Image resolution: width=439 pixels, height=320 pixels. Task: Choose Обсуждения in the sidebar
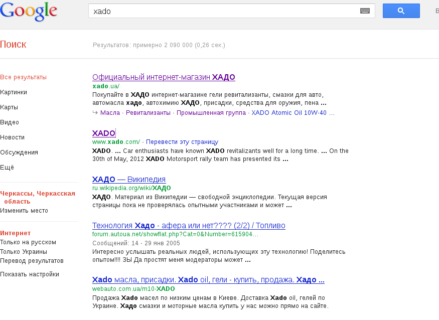[x=19, y=152]
